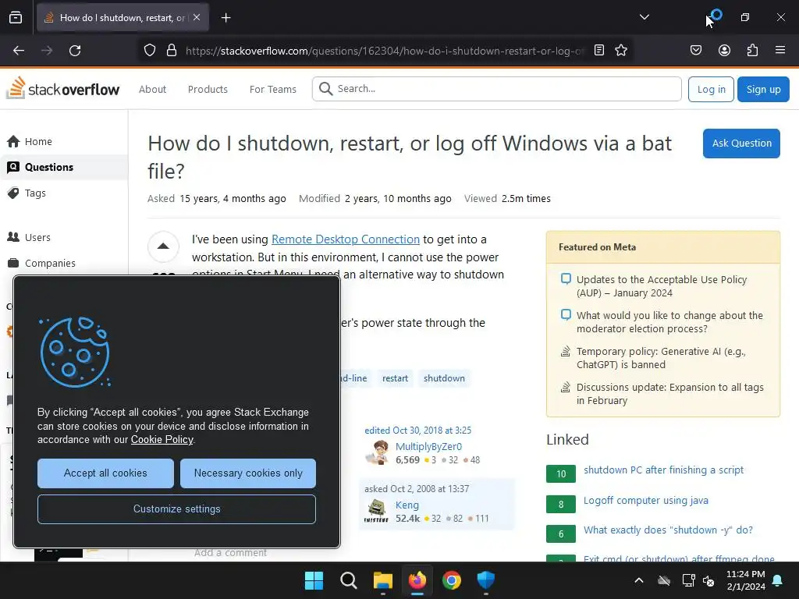Open a new browser tab

pyautogui.click(x=225, y=18)
